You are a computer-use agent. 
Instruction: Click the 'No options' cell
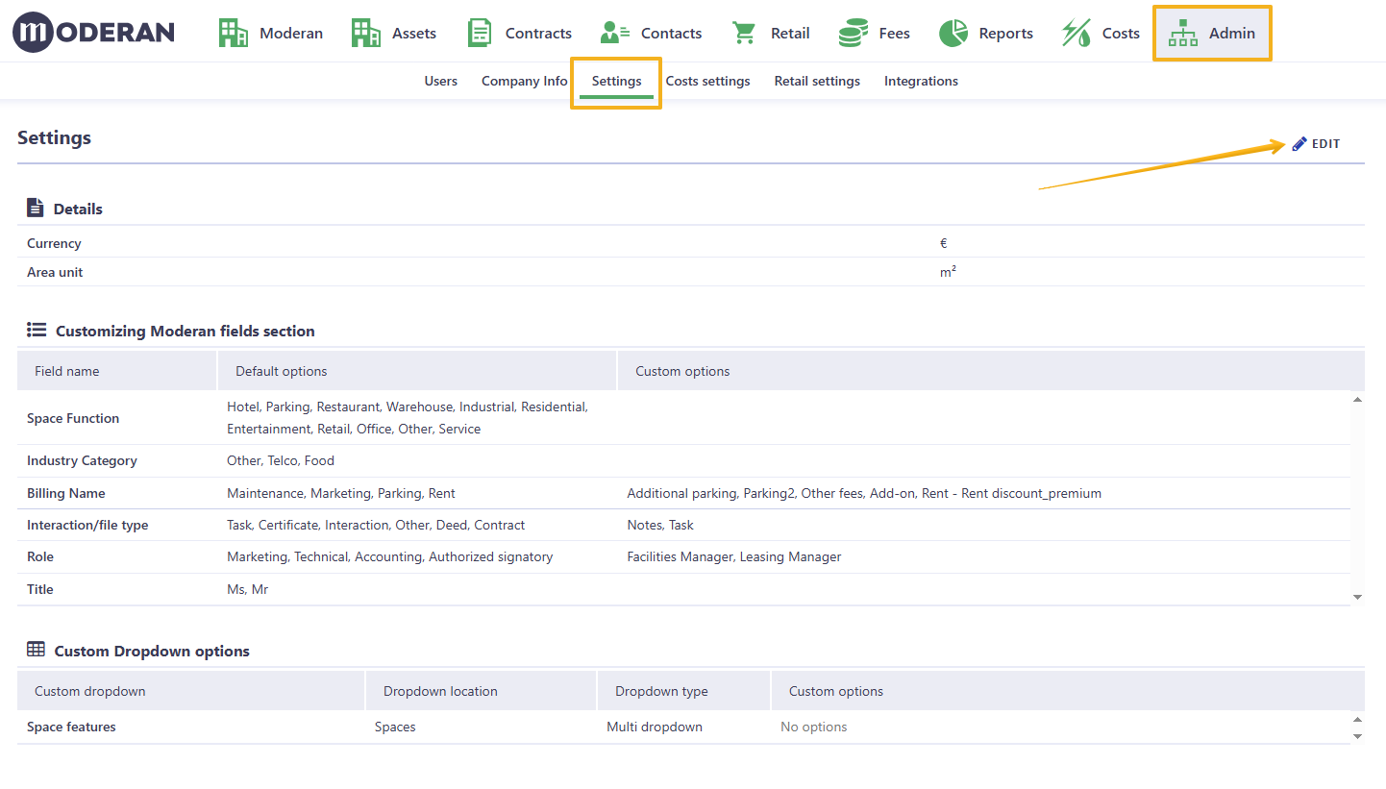814,727
